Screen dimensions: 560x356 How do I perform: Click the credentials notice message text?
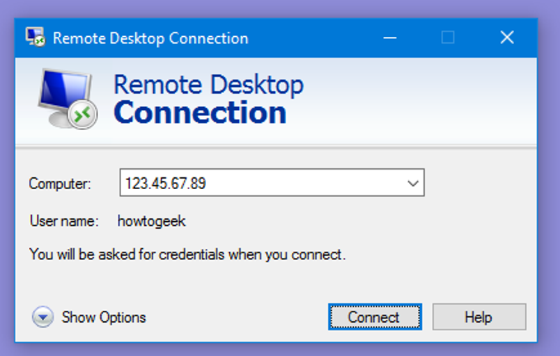(x=187, y=254)
